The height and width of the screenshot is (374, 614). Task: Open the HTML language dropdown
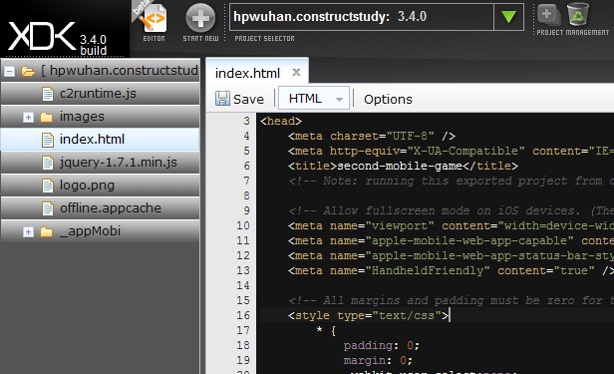(314, 99)
